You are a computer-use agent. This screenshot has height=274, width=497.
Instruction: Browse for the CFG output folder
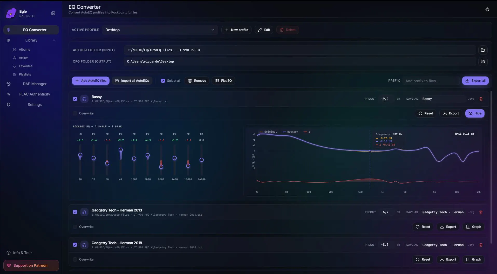483,61
